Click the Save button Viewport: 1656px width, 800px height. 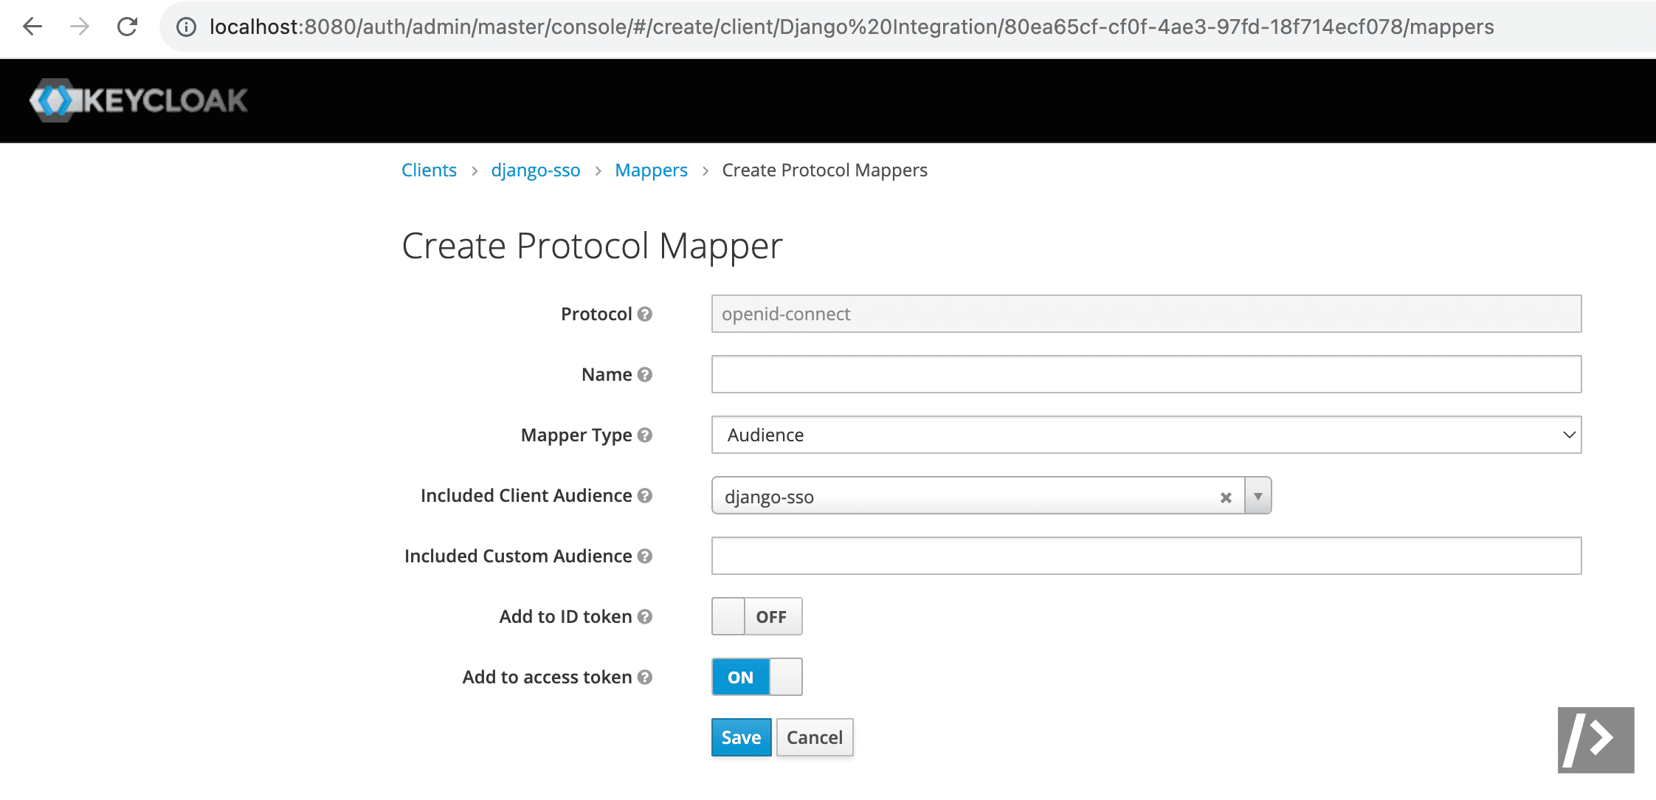[739, 738]
